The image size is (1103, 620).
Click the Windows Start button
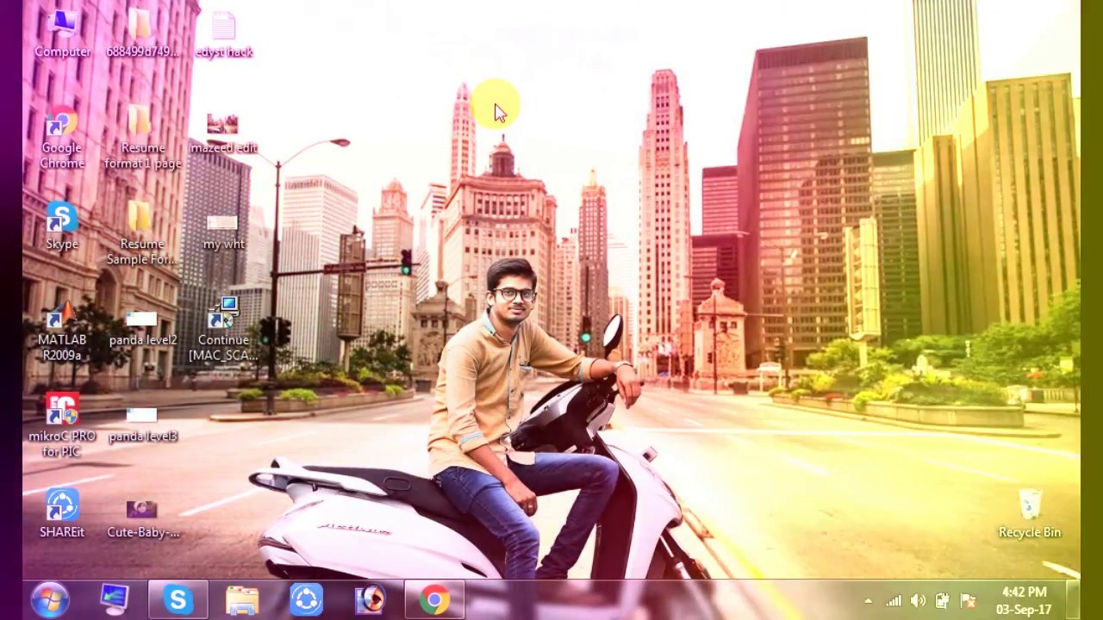pyautogui.click(x=50, y=599)
